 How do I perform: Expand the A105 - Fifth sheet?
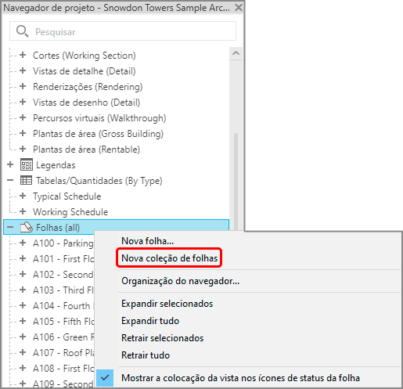tap(23, 321)
